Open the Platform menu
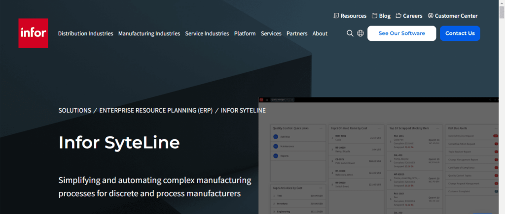The image size is (505, 214). [x=245, y=33]
